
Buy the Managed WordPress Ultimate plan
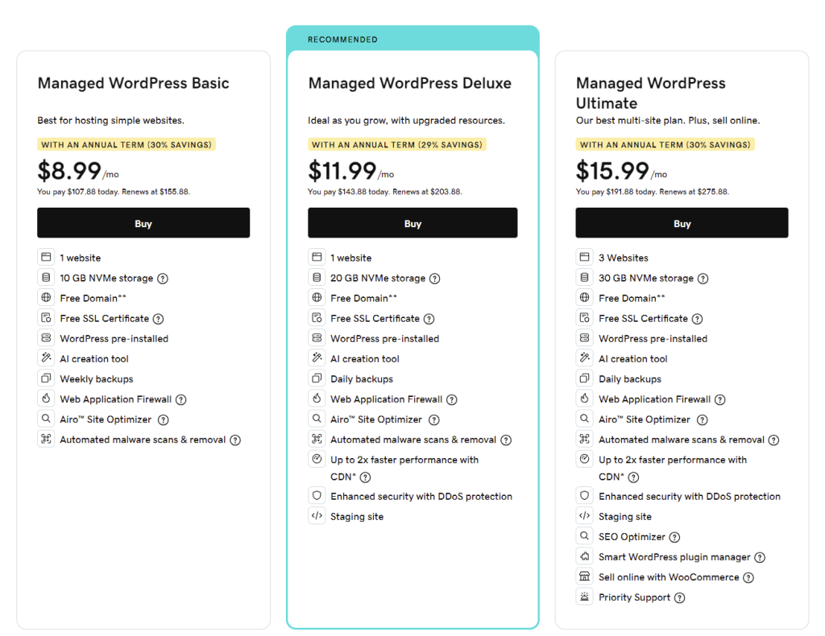pyautogui.click(x=682, y=223)
